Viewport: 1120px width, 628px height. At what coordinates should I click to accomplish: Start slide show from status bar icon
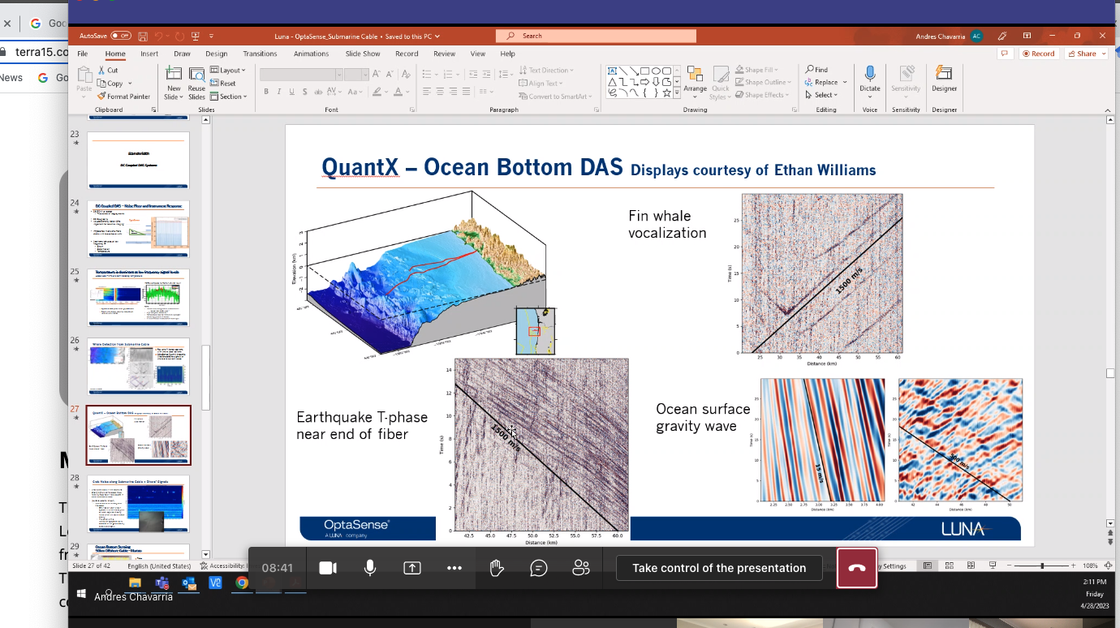coord(992,566)
